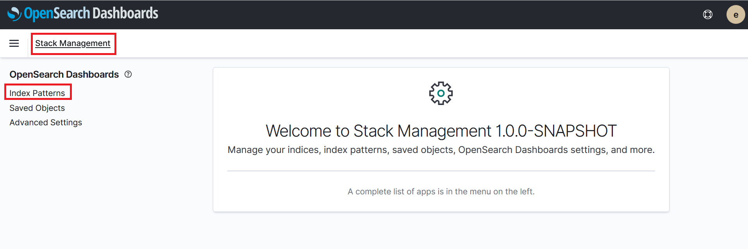Image resolution: width=748 pixels, height=249 pixels.
Task: Click the Welcome to Stack Management heading
Action: tap(441, 131)
